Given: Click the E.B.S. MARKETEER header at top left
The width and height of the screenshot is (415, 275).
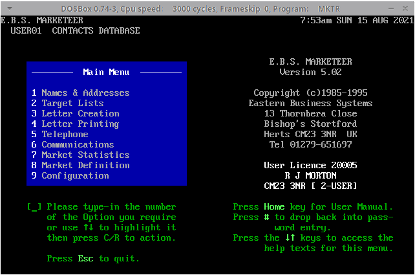Looking at the screenshot, I should (x=42, y=20).
